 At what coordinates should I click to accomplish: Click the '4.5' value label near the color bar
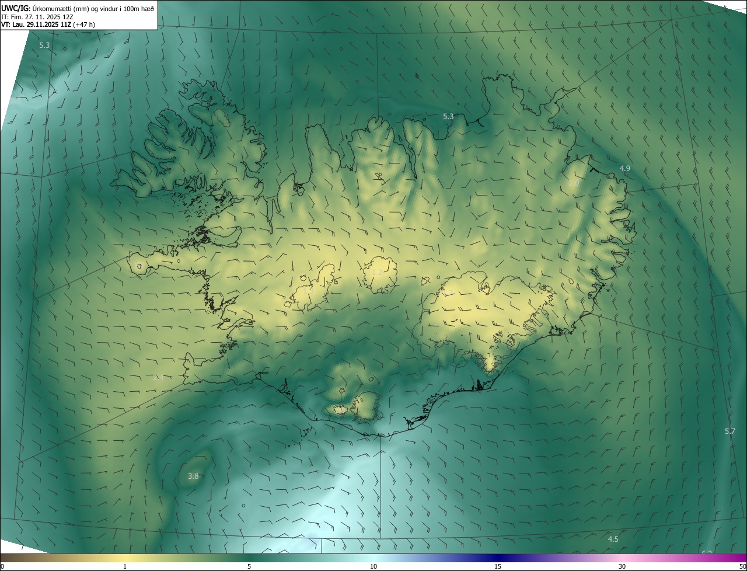(613, 539)
